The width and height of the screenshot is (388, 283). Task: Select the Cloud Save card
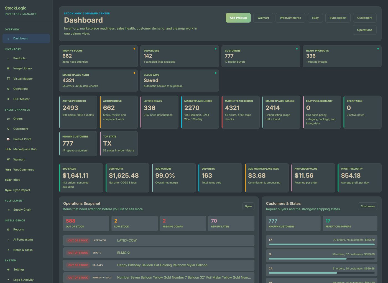(x=180, y=81)
